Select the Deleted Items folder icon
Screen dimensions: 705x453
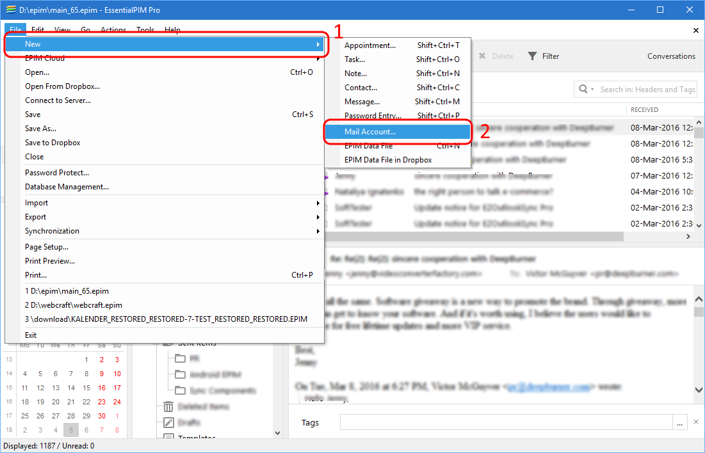click(168, 407)
